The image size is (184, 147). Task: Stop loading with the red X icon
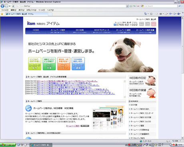[138, 6]
